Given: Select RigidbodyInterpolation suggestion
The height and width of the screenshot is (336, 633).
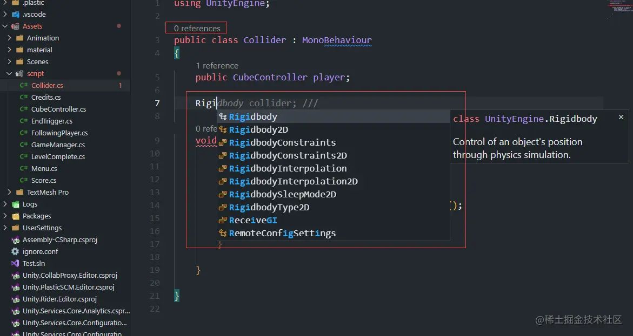Looking at the screenshot, I should pyautogui.click(x=334, y=168).
